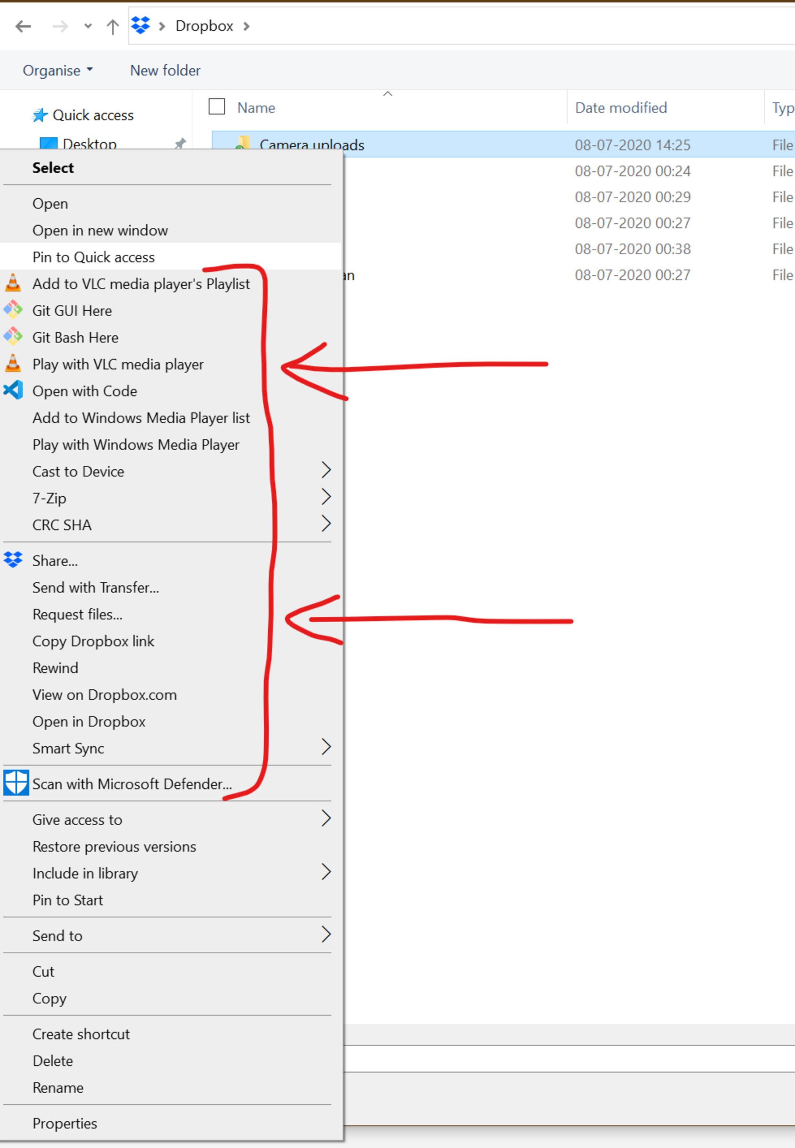795x1148 pixels.
Task: Click Copy Dropbox link
Action: pos(171,641)
